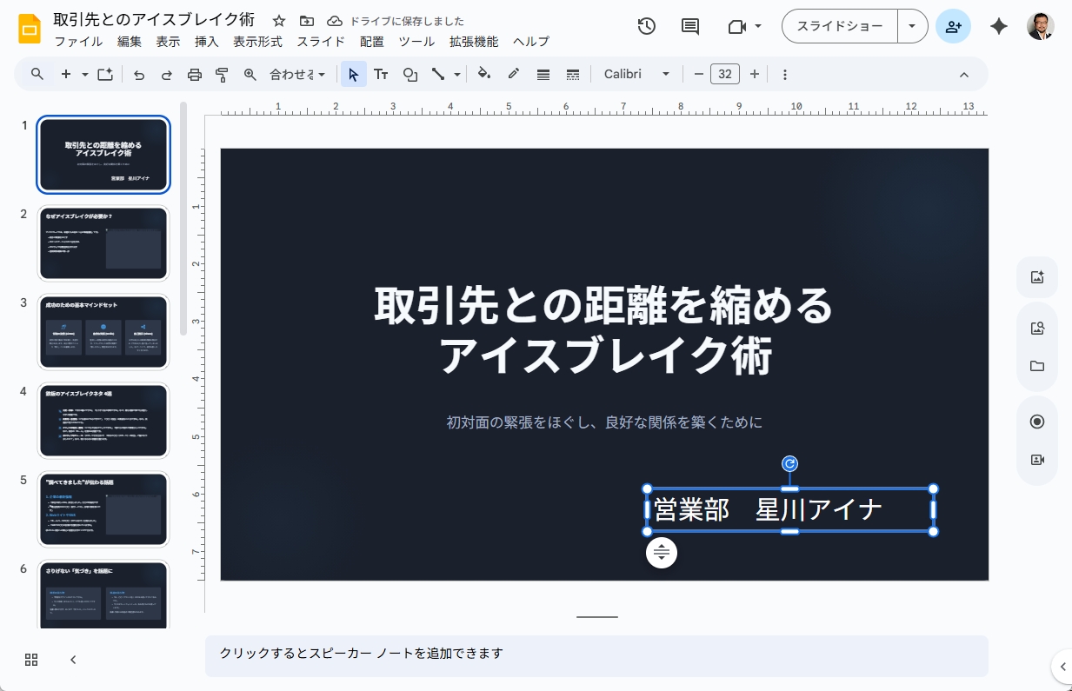The height and width of the screenshot is (691, 1072).
Task: Toggle grid view of slides
Action: (31, 660)
